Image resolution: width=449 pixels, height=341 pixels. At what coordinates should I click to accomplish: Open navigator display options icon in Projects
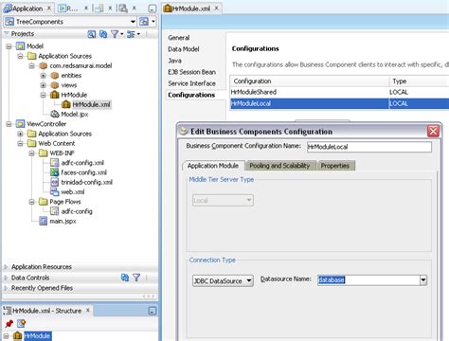(131, 34)
